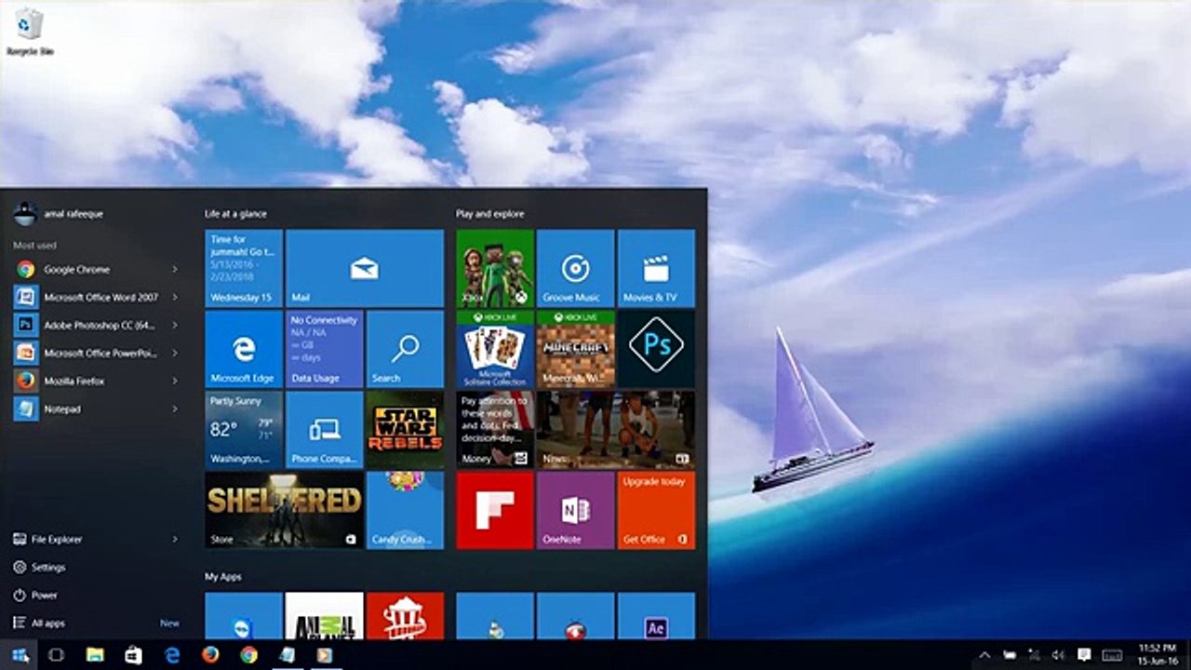Viewport: 1191px width, 670px height.
Task: Switch to Firefox on the taskbar
Action: pyautogui.click(x=210, y=655)
